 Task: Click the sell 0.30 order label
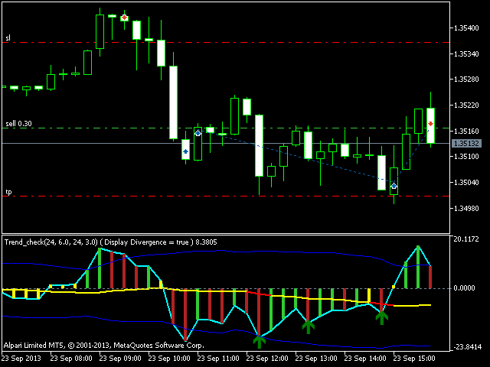point(18,124)
